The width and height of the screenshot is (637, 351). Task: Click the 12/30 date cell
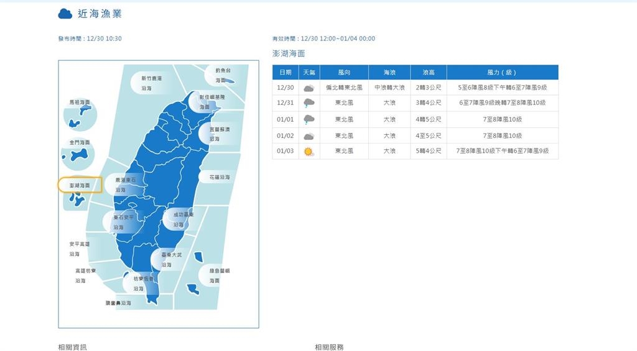pyautogui.click(x=285, y=87)
